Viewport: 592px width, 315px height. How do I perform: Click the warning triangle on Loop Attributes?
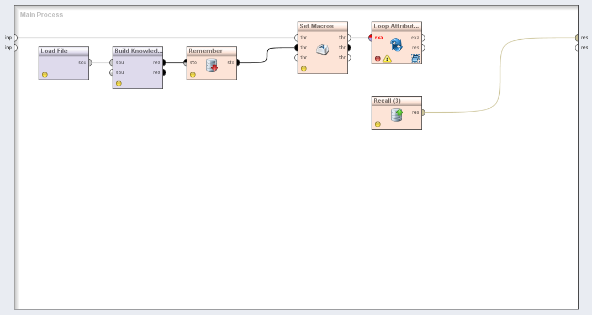[x=387, y=59]
